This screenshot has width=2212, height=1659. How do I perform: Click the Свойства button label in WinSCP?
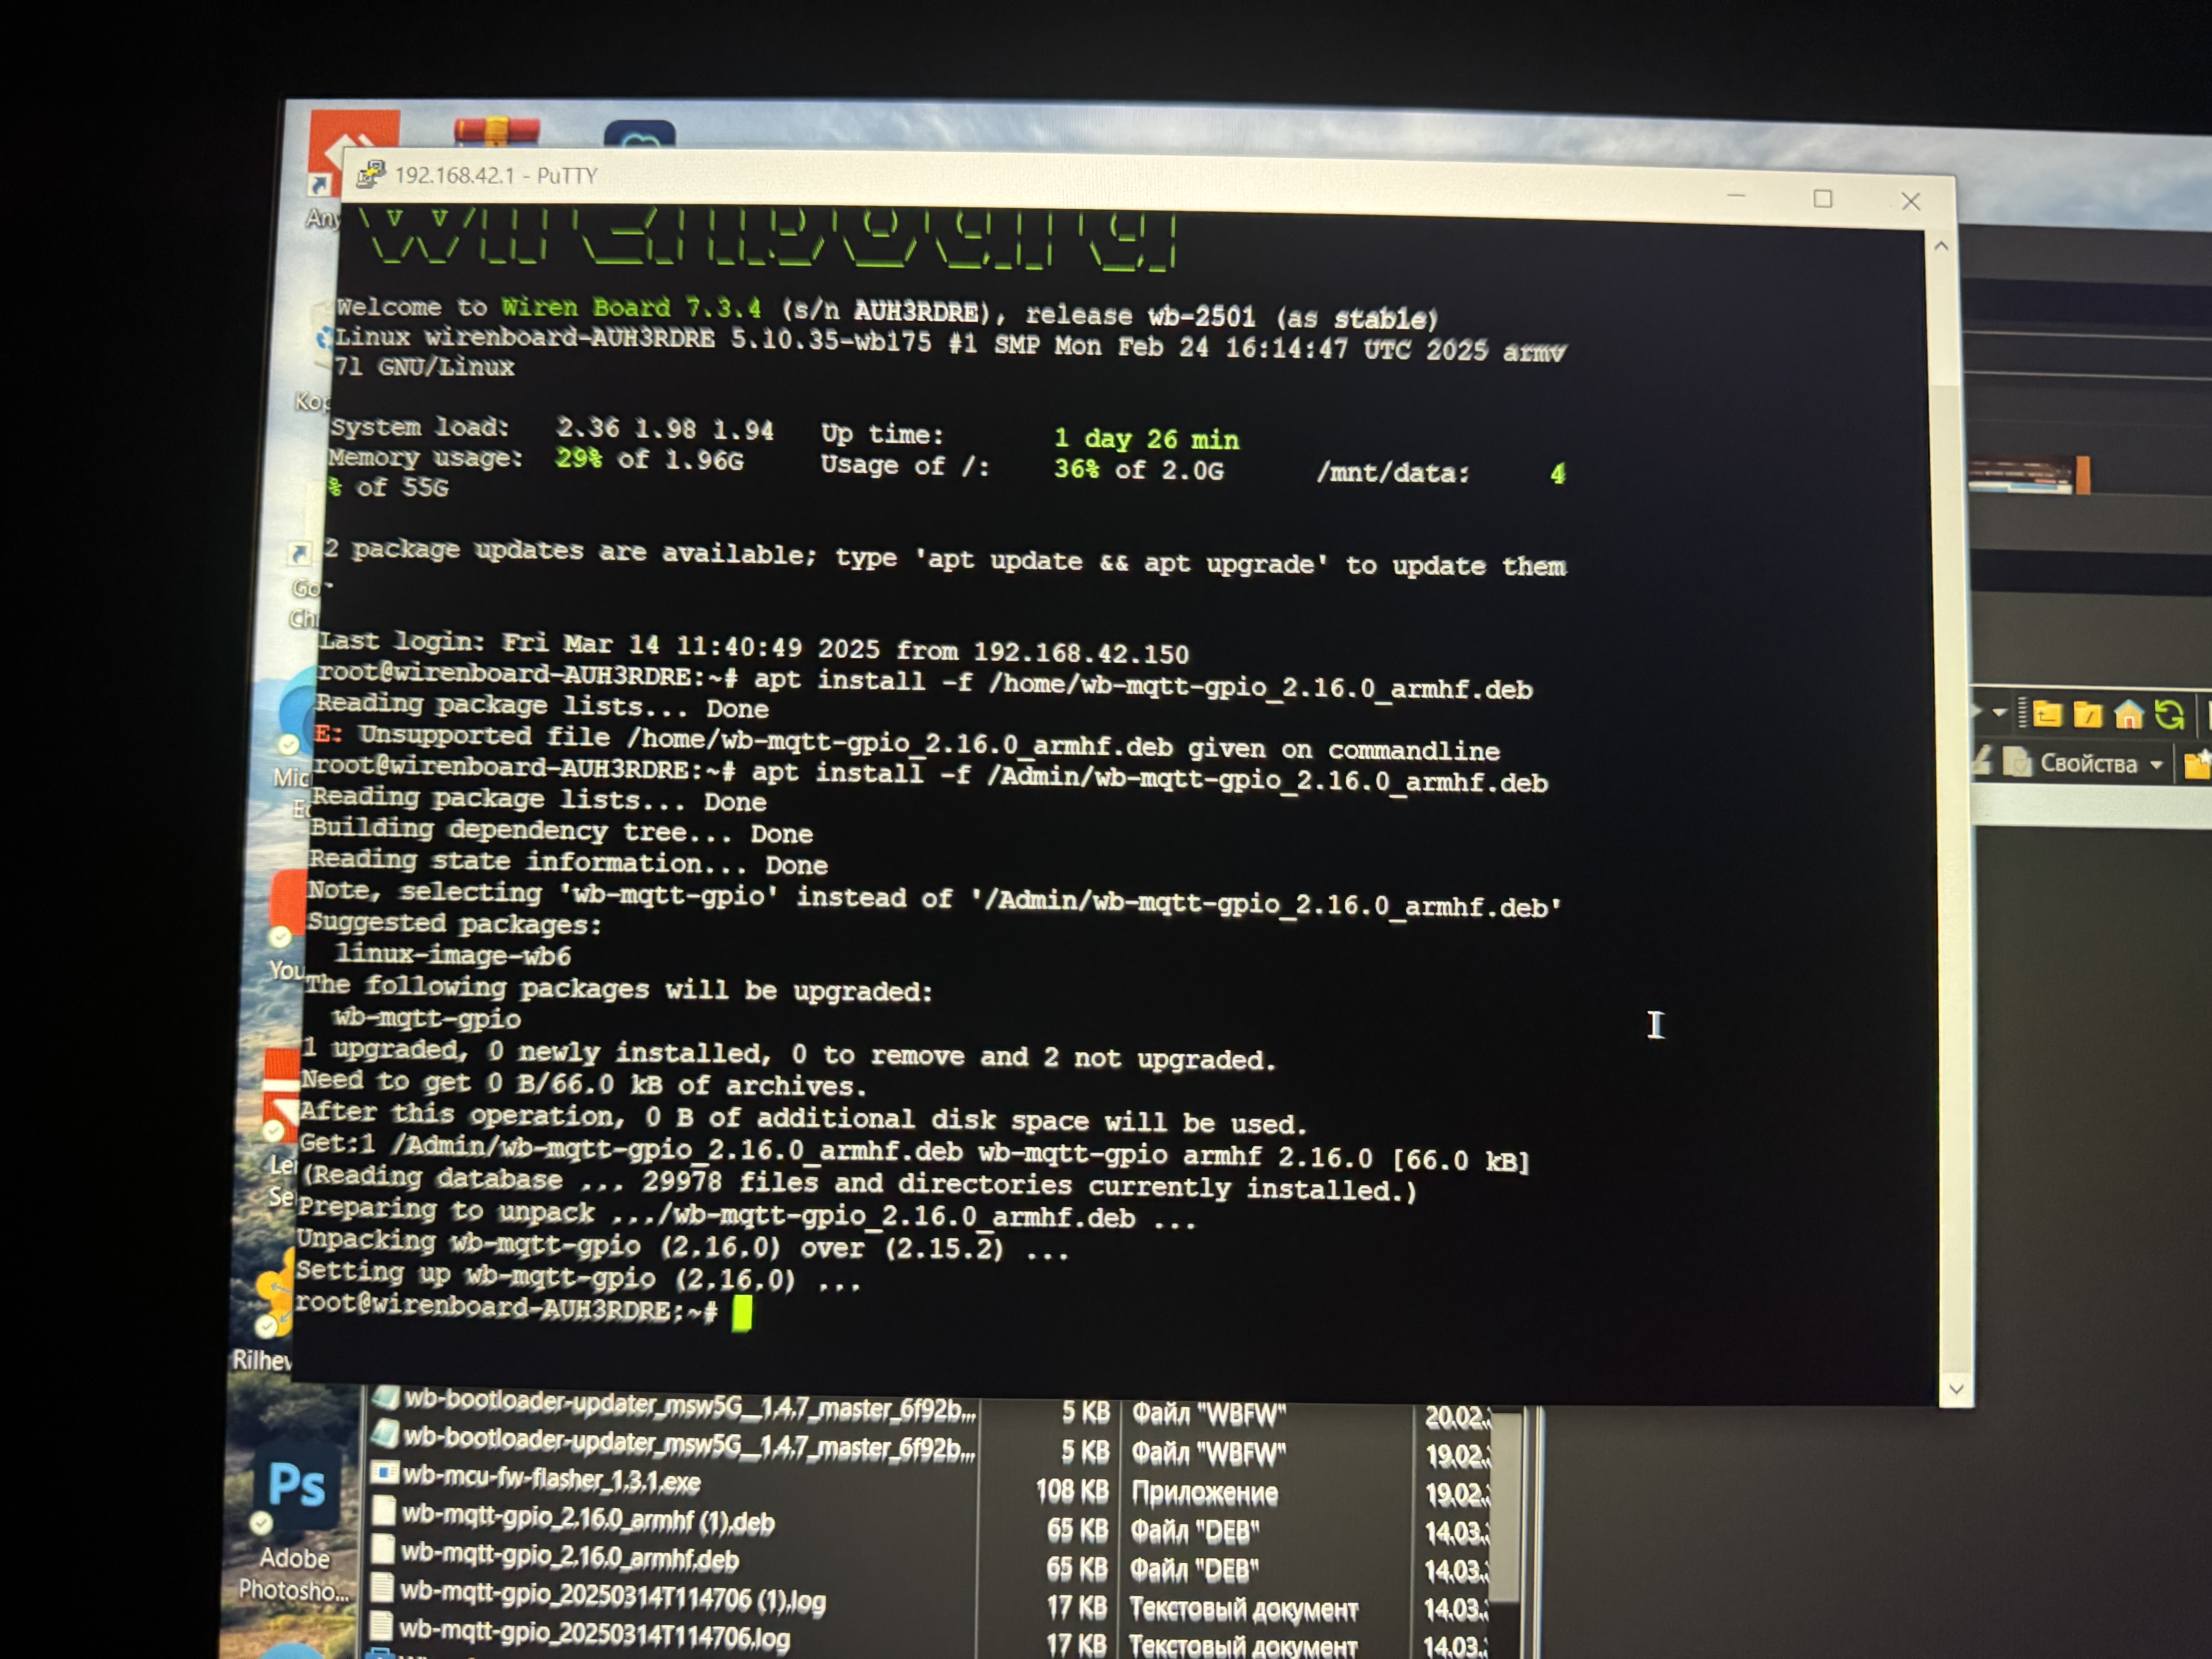point(2088,763)
